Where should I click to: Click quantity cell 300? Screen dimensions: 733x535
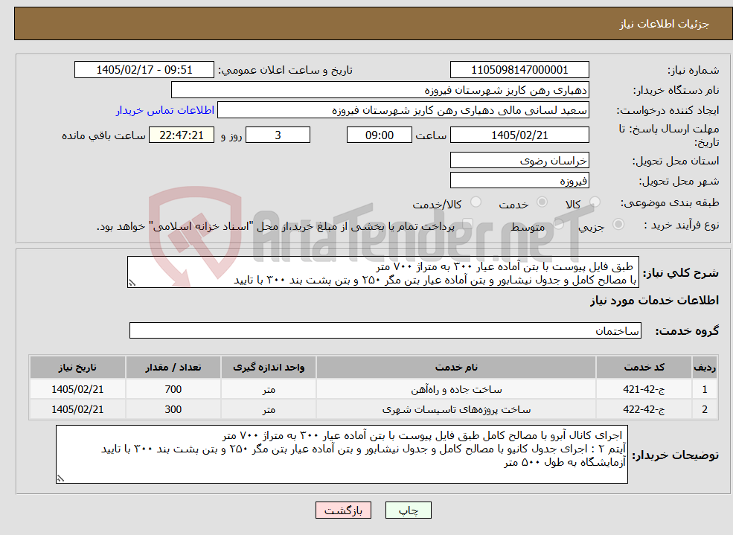point(173,409)
